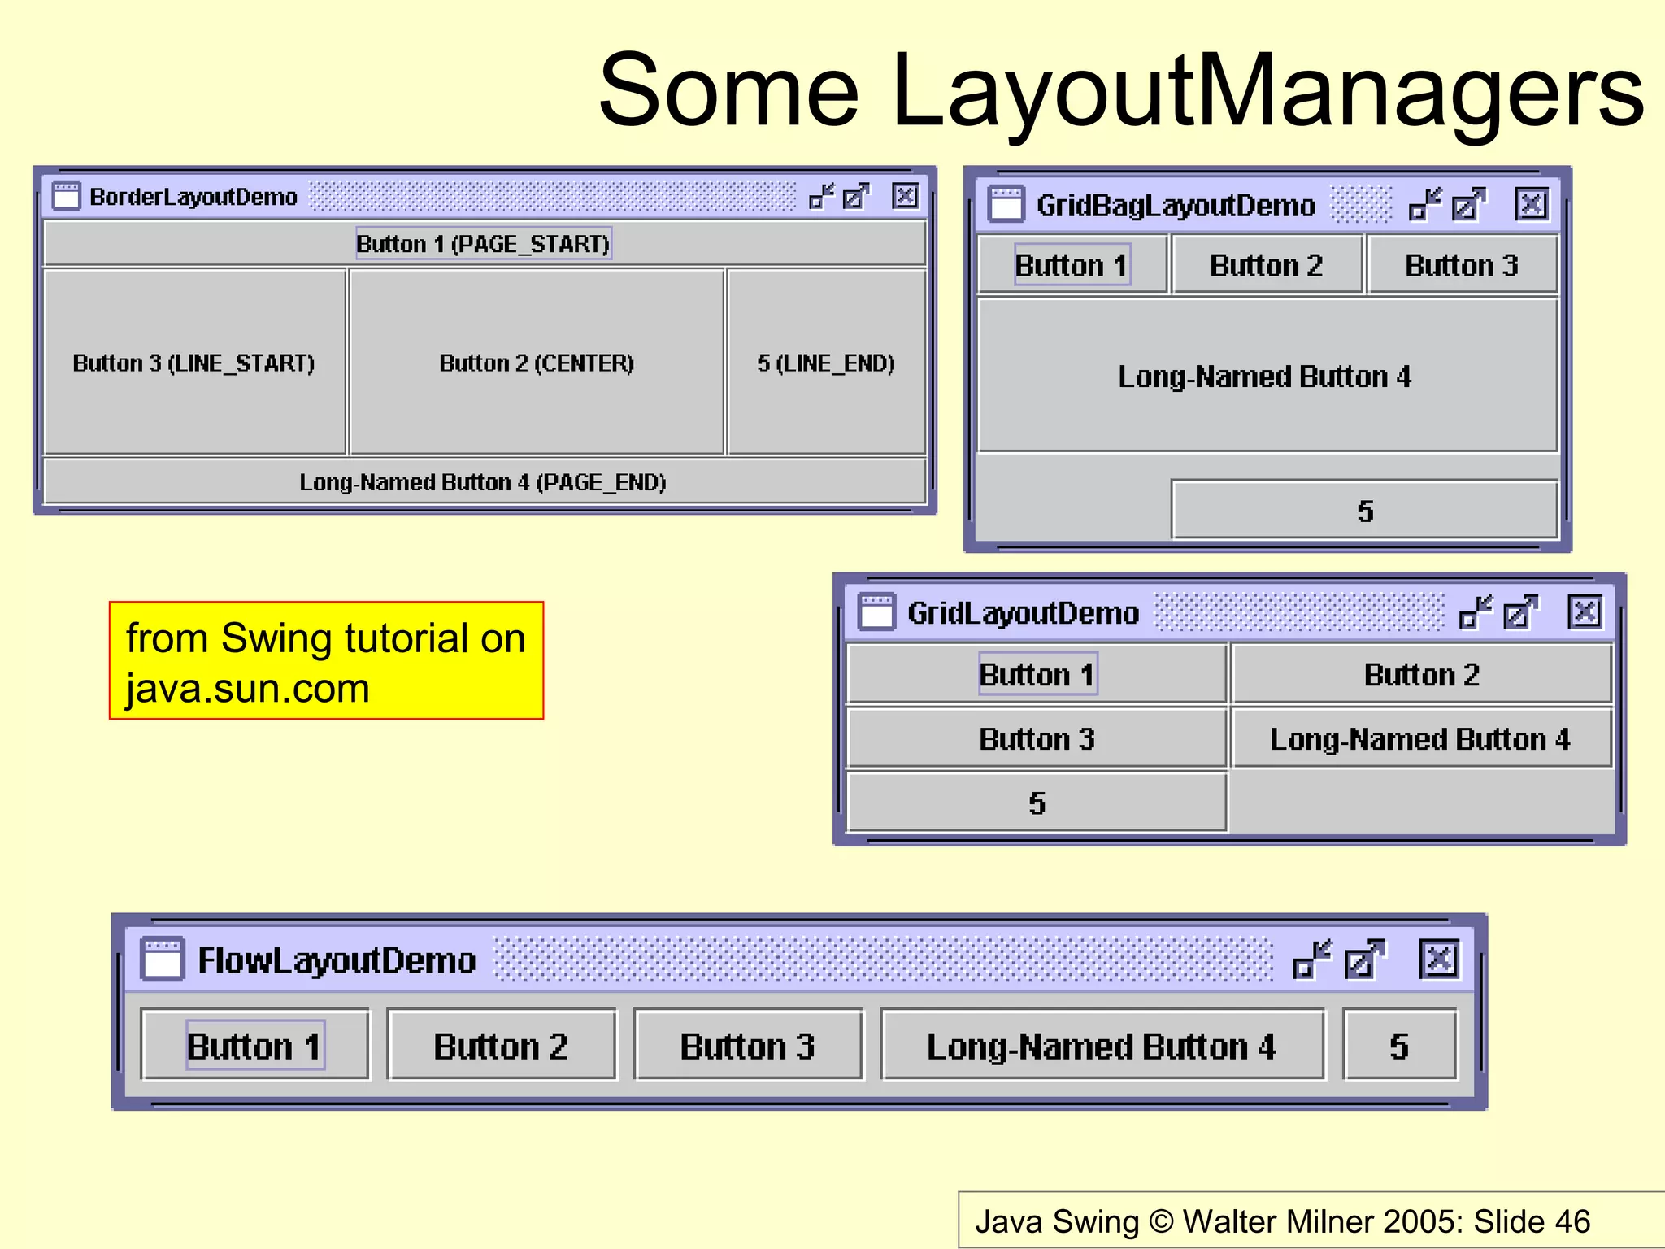Minimize the GridLayoutDemo window

(1476, 611)
